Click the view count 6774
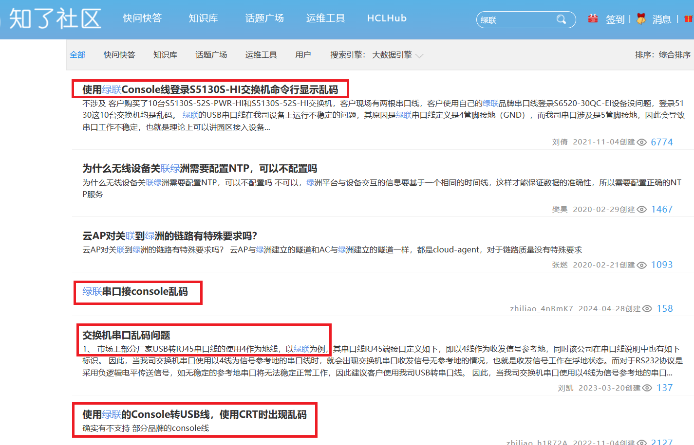The height and width of the screenshot is (445, 694). coord(662,142)
